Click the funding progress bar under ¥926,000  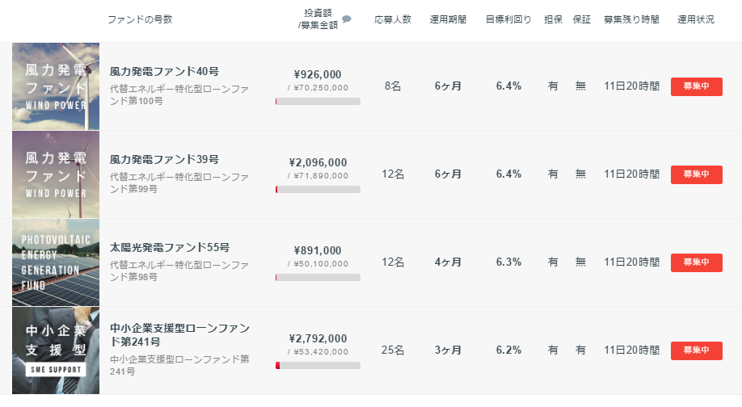pos(318,101)
